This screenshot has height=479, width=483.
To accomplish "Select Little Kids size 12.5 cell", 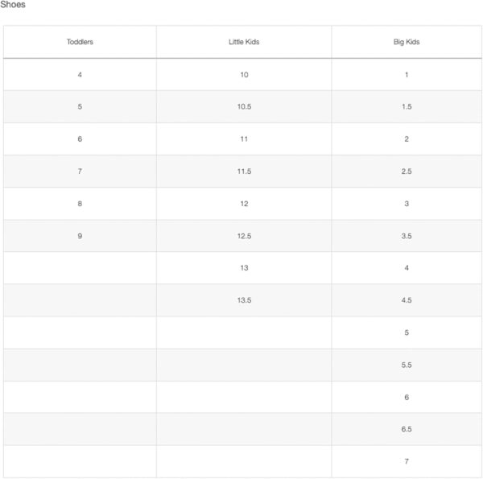I will click(244, 236).
